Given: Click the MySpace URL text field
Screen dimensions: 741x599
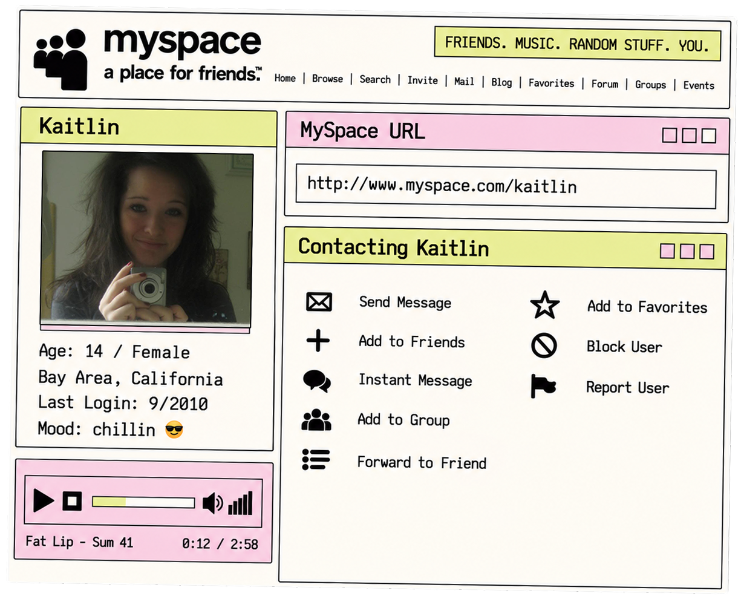Looking at the screenshot, I should (x=506, y=186).
